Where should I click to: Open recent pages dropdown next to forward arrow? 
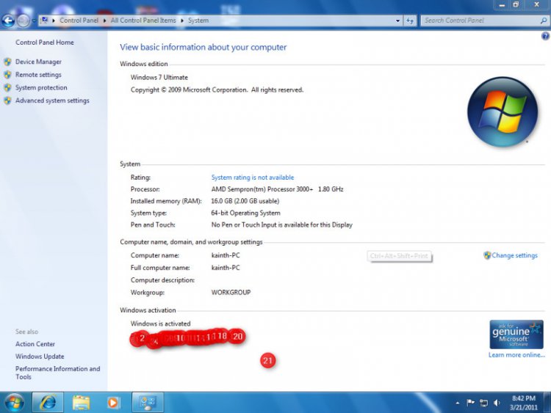[x=34, y=21]
